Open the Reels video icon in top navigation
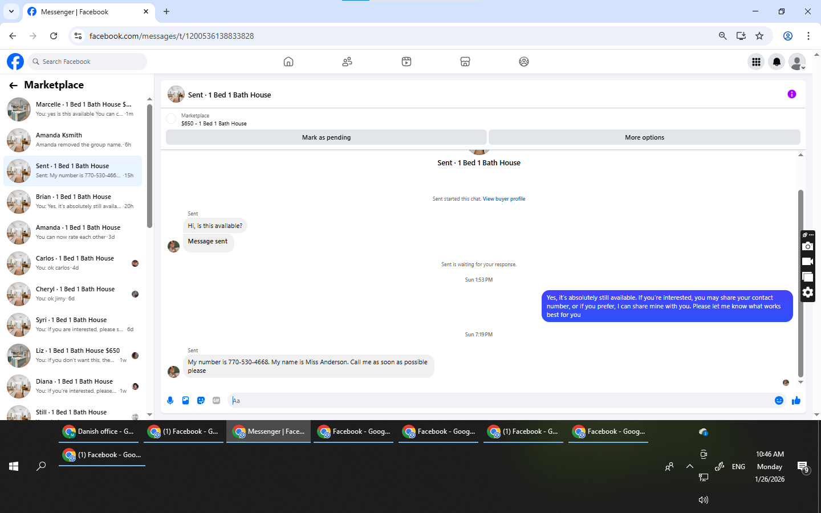 [407, 62]
